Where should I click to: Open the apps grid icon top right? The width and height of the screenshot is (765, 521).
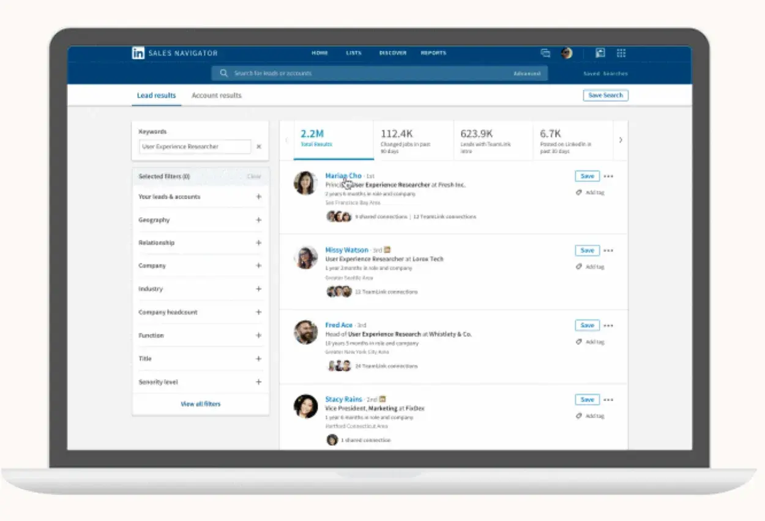point(621,53)
